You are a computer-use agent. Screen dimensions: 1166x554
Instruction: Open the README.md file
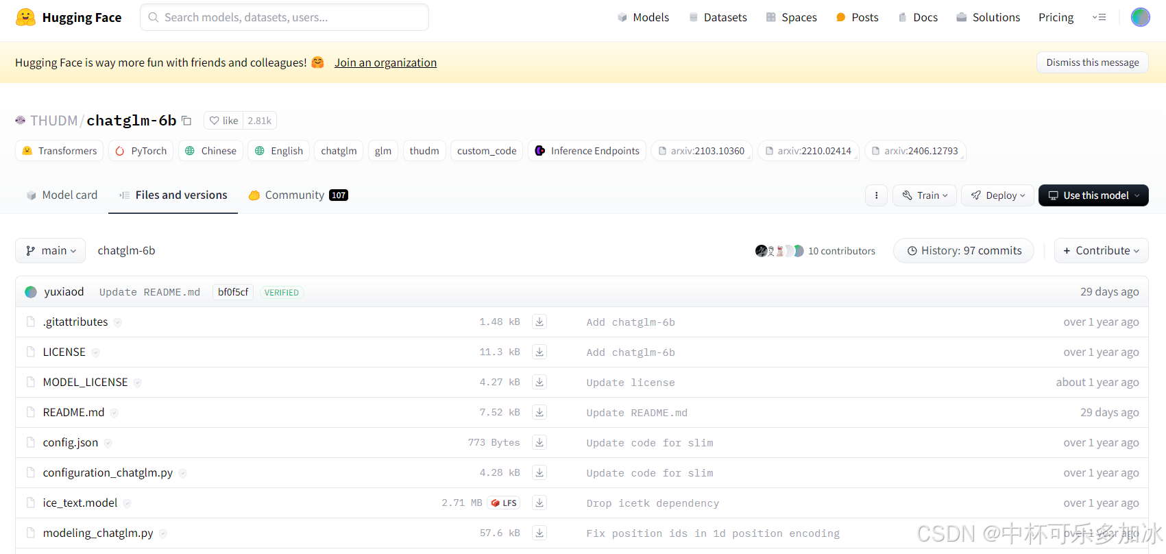(73, 412)
